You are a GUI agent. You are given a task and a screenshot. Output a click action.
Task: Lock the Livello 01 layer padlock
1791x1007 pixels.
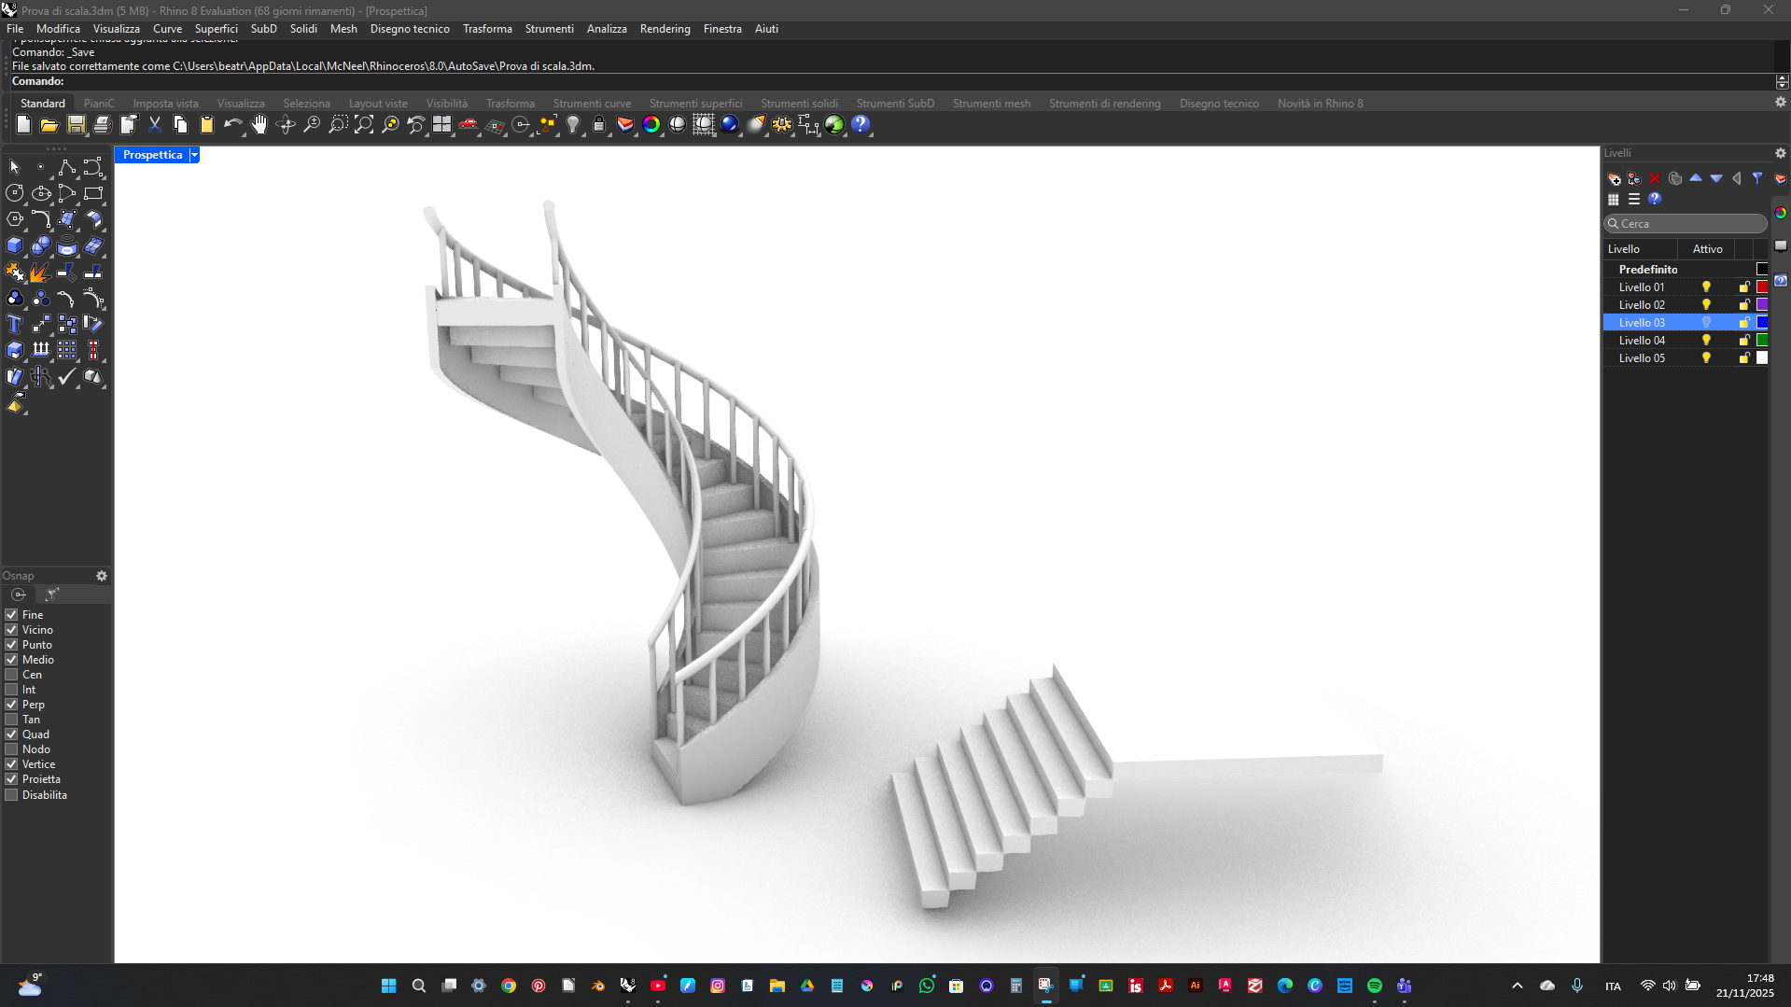[x=1742, y=287]
